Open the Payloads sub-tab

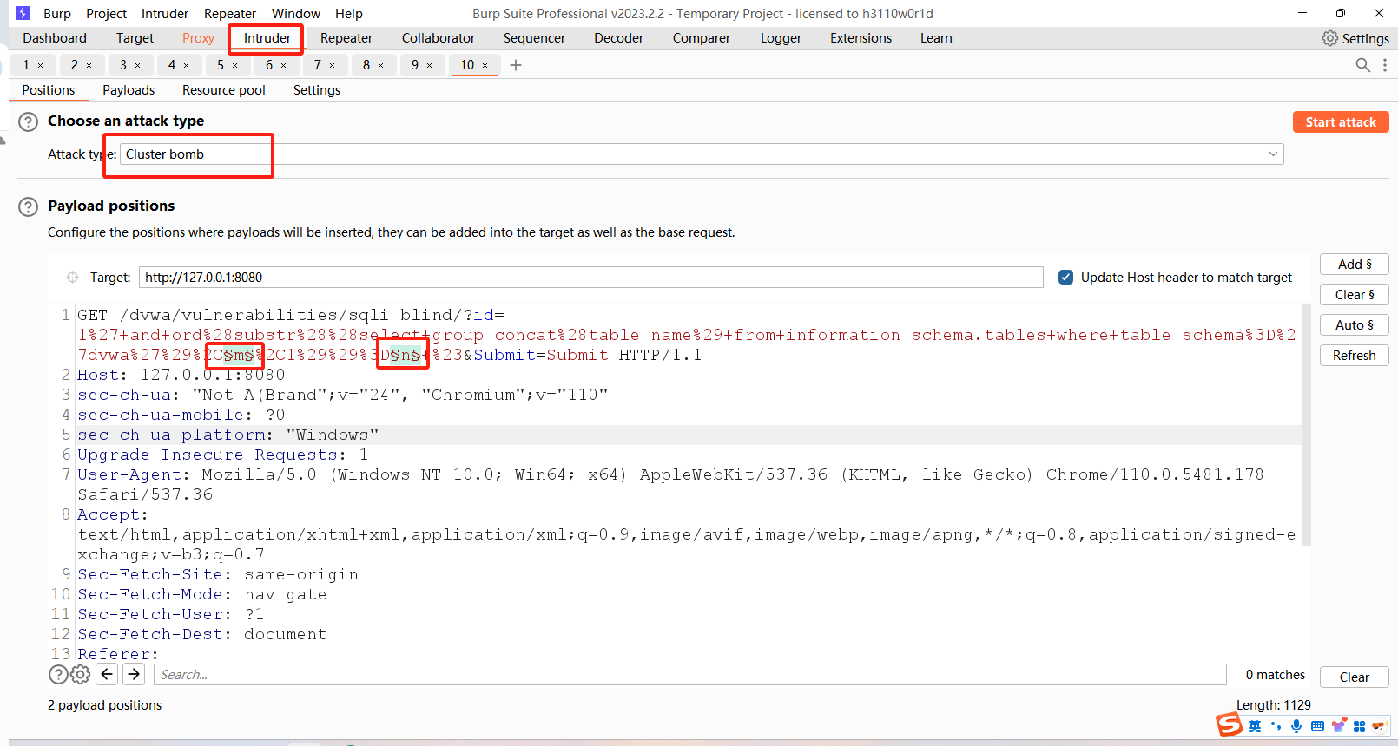129,90
